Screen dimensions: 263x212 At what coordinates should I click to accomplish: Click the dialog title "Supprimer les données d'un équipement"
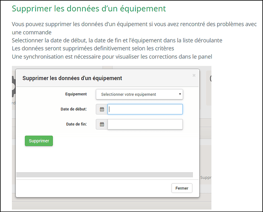pyautogui.click(x=72, y=78)
